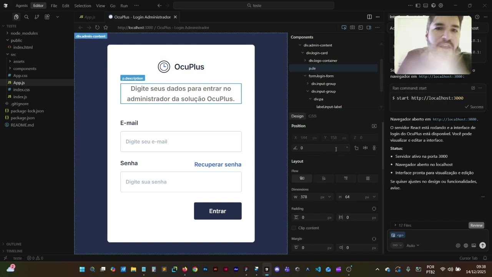
Task: Expand the 12 Files list
Action: pyautogui.click(x=402, y=225)
